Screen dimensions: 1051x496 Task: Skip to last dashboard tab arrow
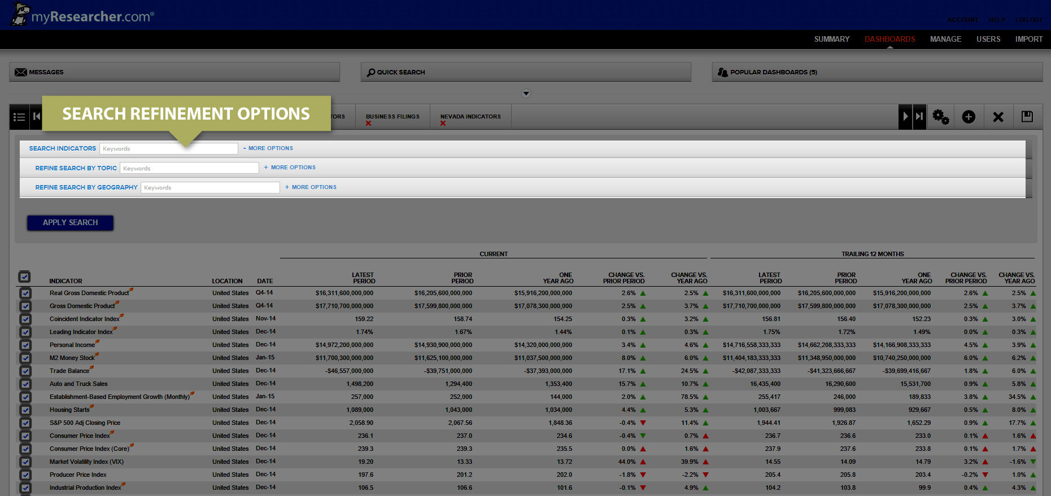coord(919,116)
